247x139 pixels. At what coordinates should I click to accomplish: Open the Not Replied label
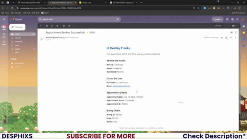coord(19,63)
